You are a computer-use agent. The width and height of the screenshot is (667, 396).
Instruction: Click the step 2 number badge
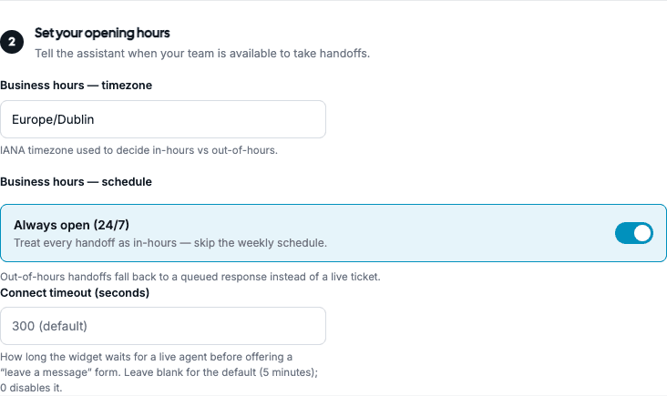(x=12, y=42)
